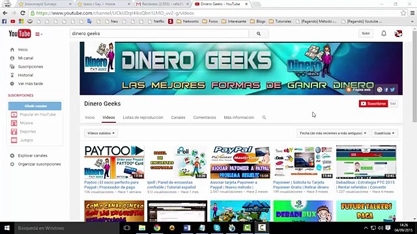The width and height of the screenshot is (417, 234).
Task: Click Facebook icon on channel banner
Action: point(386,90)
